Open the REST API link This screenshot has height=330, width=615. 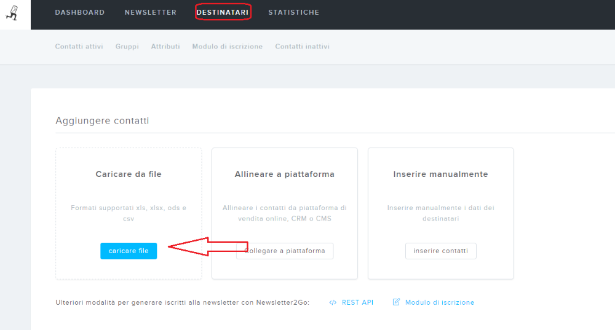(x=357, y=302)
